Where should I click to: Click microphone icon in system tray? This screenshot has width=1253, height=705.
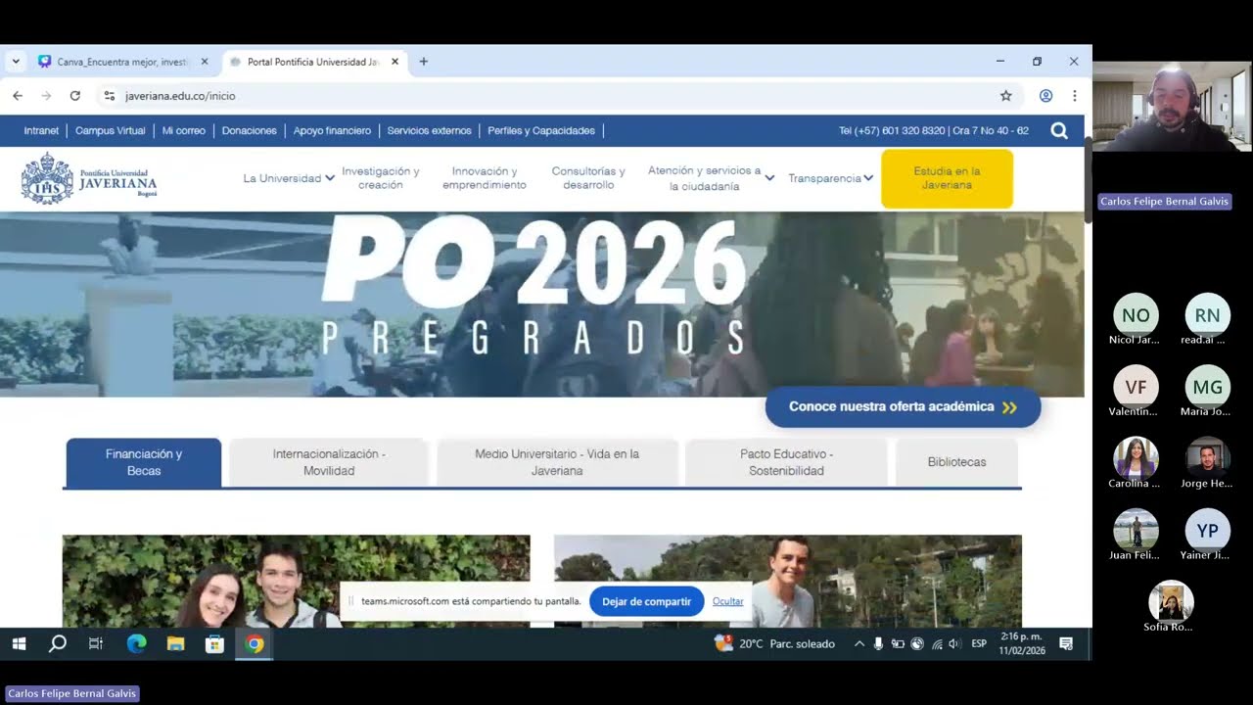click(x=878, y=644)
